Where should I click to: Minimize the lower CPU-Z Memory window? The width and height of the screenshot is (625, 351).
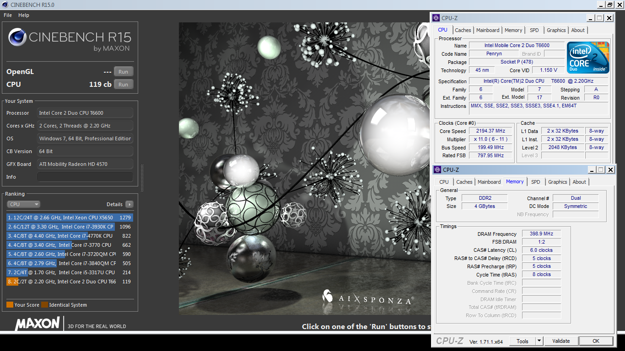(592, 170)
